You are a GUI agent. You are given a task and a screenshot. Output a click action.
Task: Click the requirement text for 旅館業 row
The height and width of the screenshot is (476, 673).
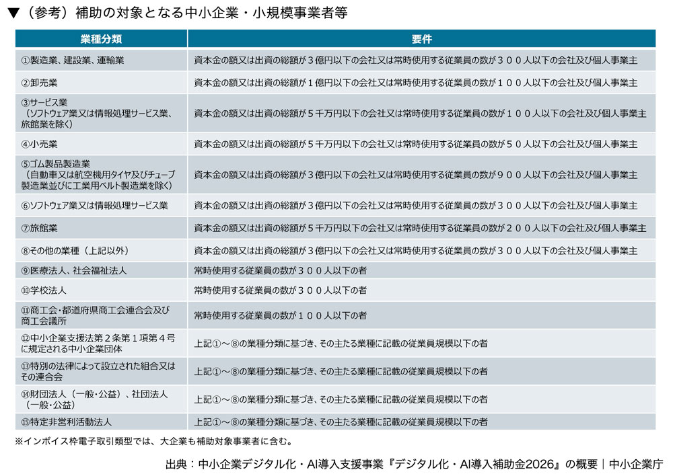point(420,228)
